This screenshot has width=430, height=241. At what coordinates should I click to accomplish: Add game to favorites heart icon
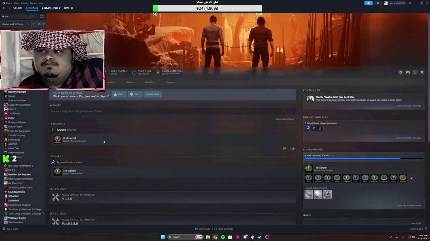tap(422, 72)
